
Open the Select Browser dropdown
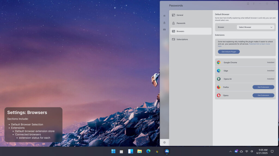255,27
